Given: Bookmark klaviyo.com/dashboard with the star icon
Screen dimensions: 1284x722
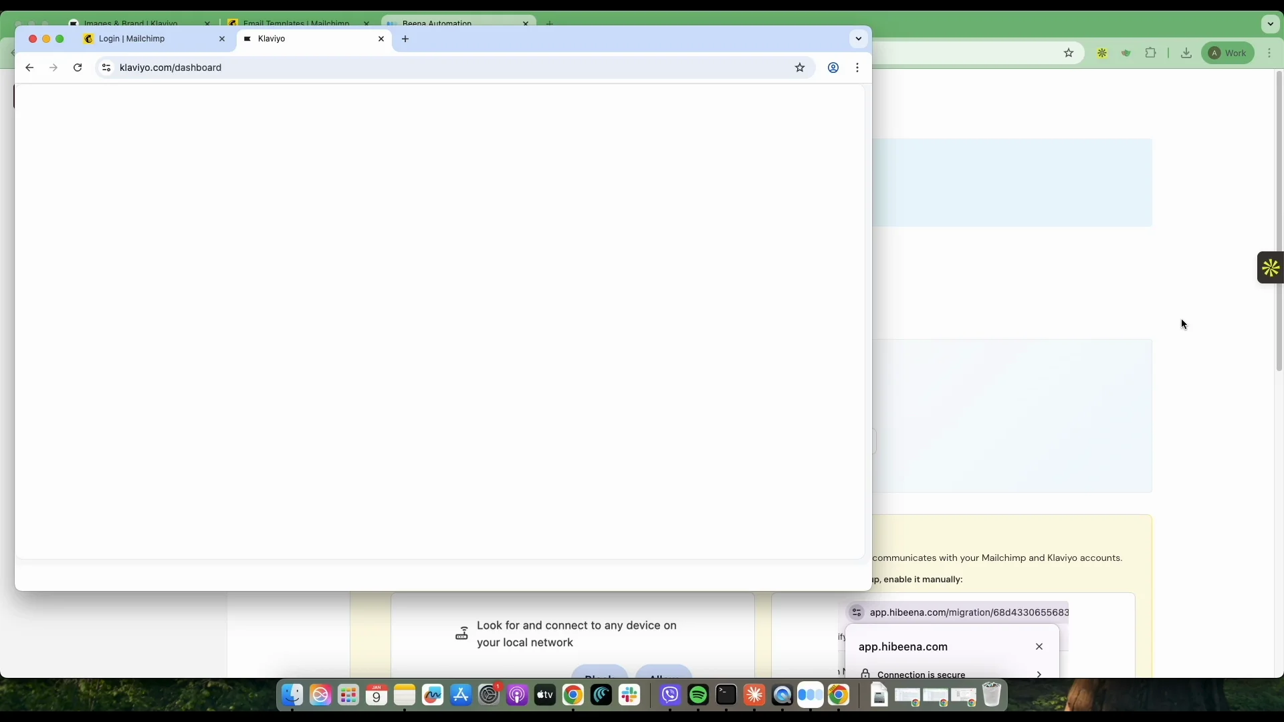Looking at the screenshot, I should 800,68.
